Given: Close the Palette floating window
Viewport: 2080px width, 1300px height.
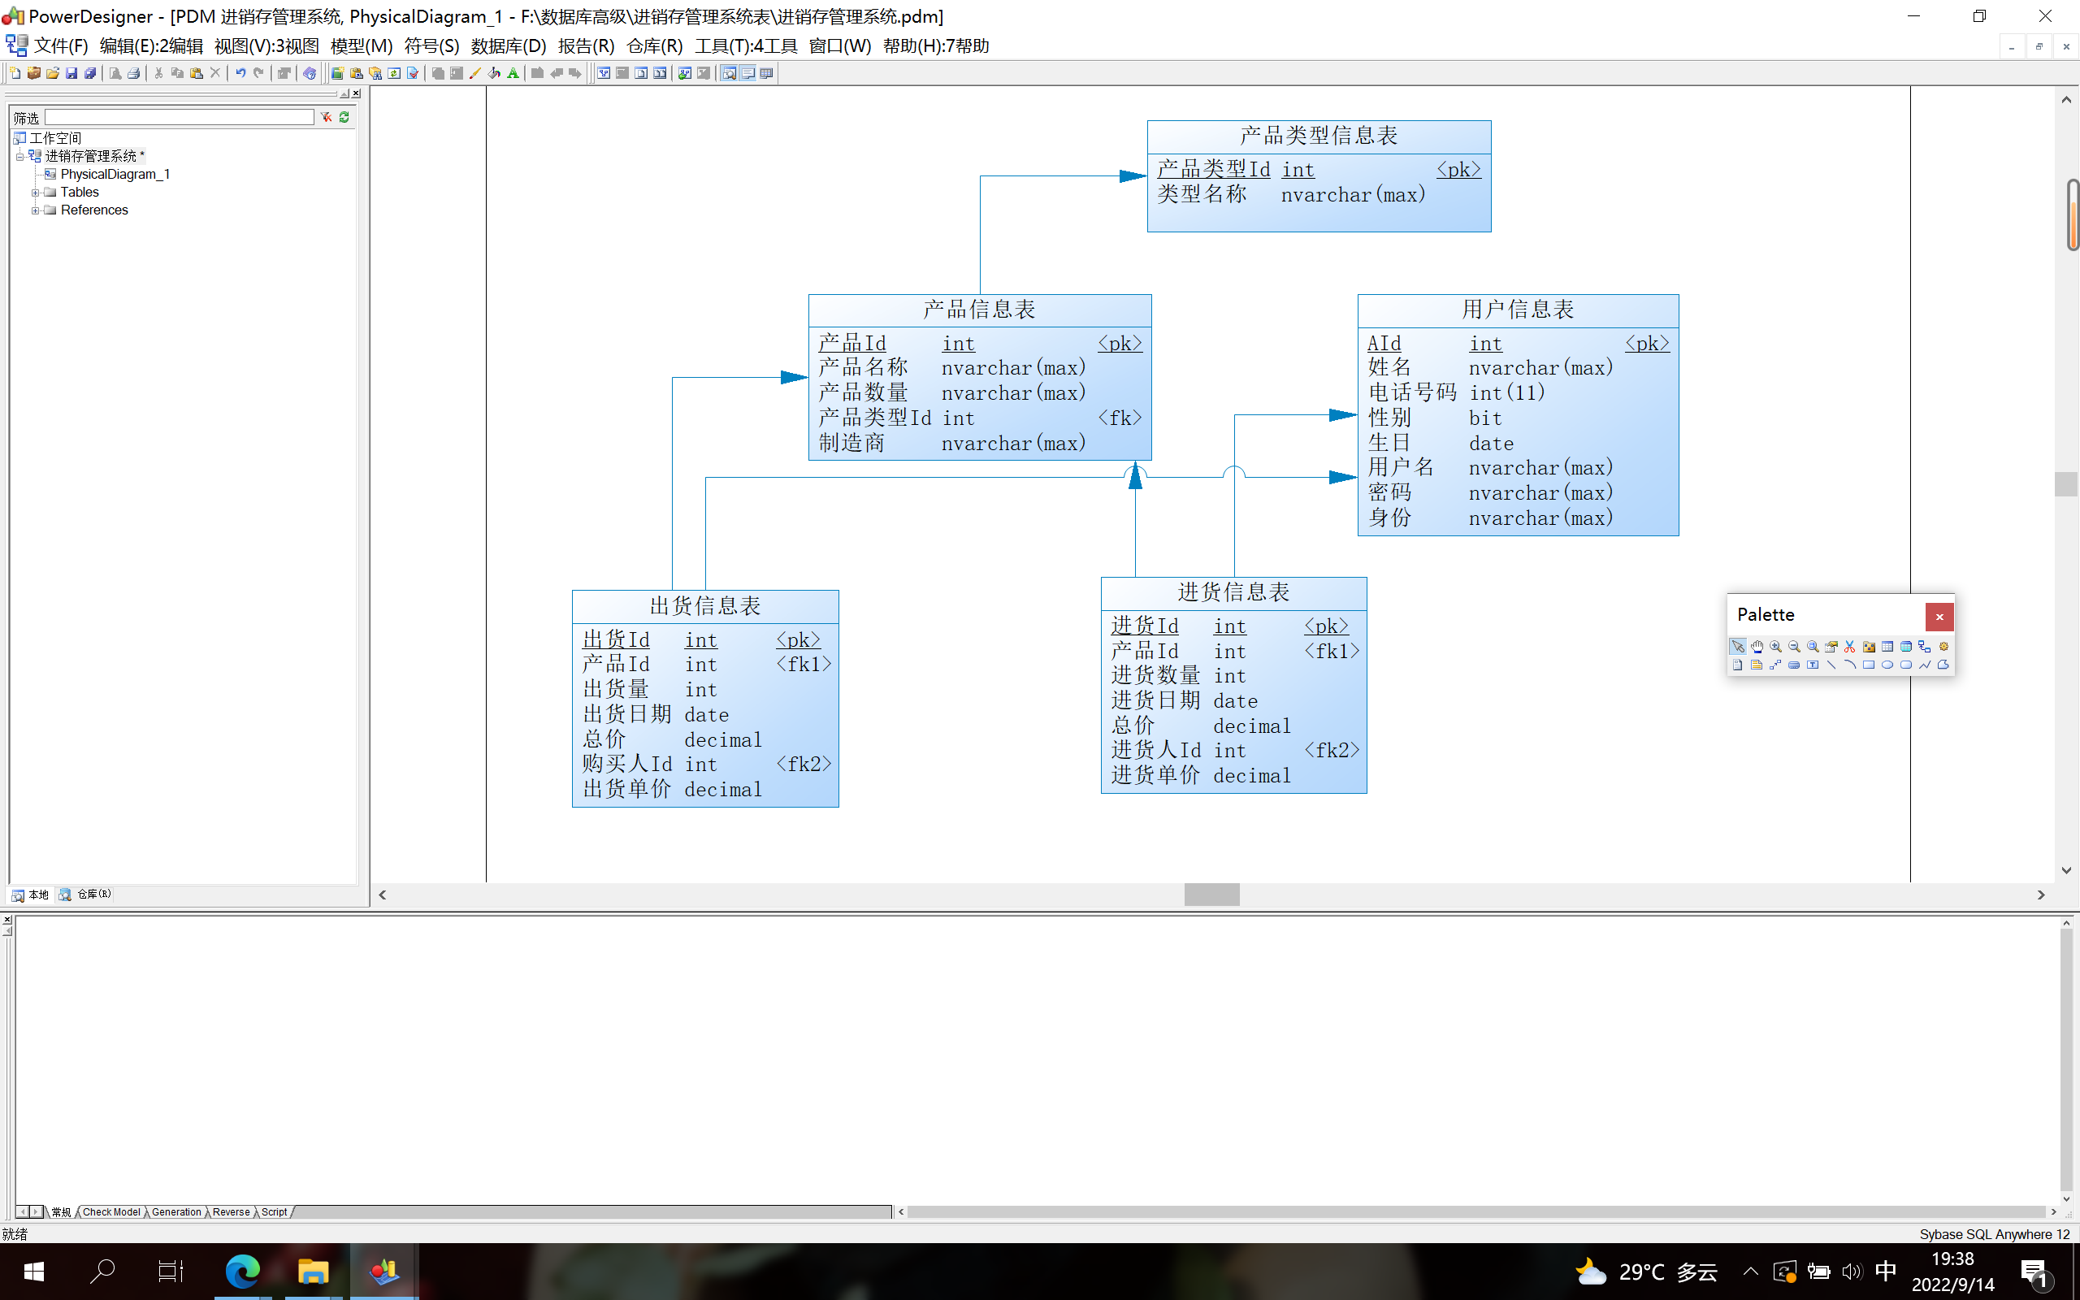Looking at the screenshot, I should pos(1939,617).
